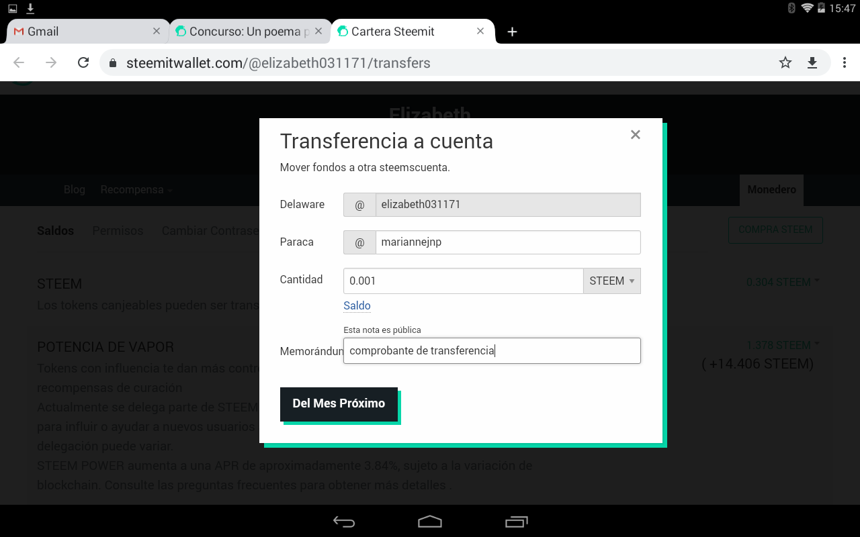This screenshot has width=860, height=537.
Task: Close the Concurso tab
Action: coord(318,32)
